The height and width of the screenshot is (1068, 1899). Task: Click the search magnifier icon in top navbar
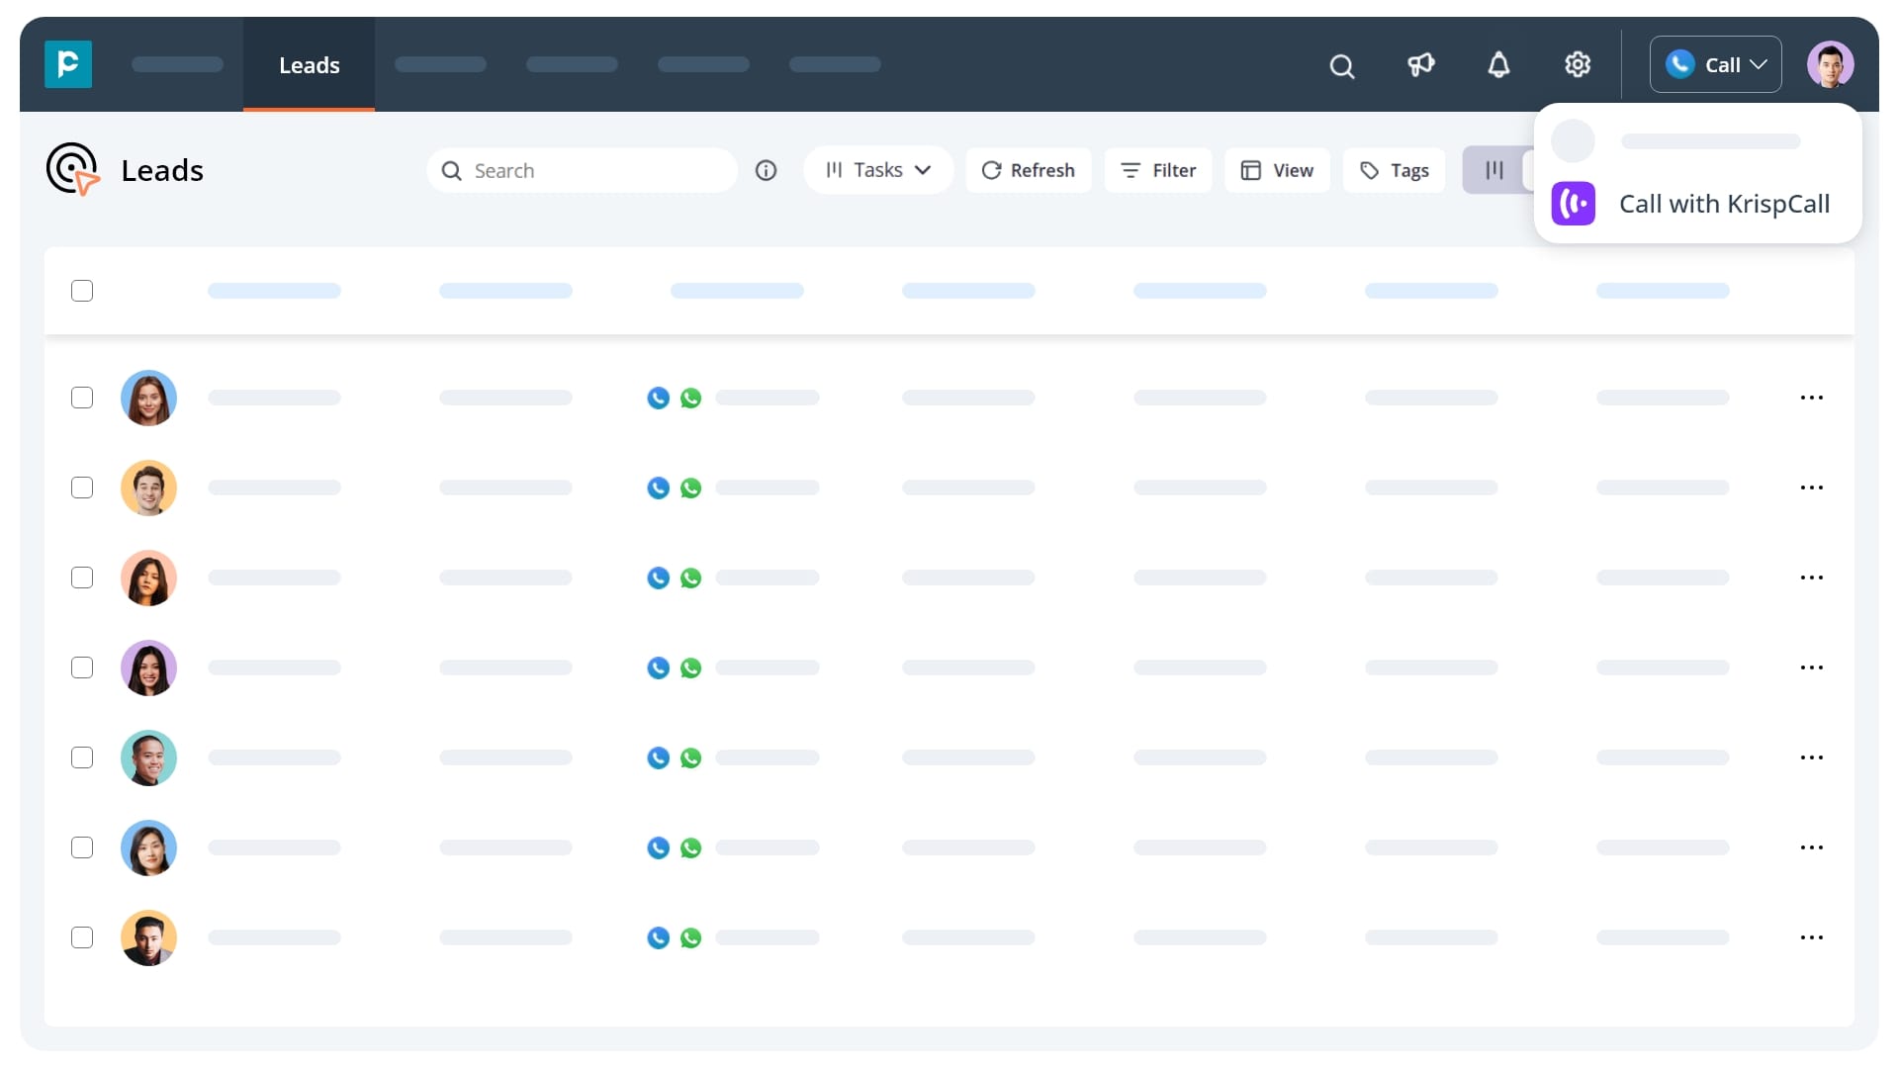(x=1341, y=65)
